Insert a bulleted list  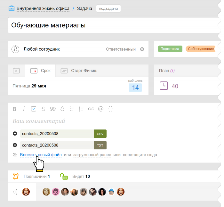point(72,109)
